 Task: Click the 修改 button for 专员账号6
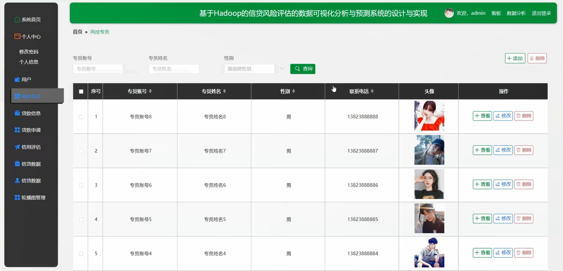point(503,184)
